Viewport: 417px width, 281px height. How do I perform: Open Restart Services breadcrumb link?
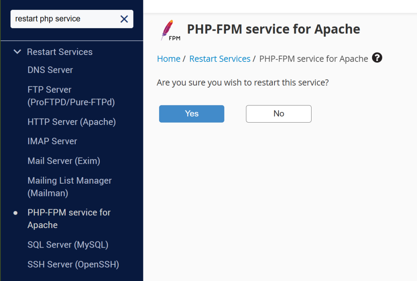[x=219, y=59]
